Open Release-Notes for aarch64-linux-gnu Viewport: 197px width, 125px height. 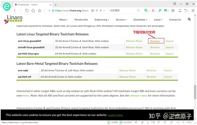[x=134, y=54]
